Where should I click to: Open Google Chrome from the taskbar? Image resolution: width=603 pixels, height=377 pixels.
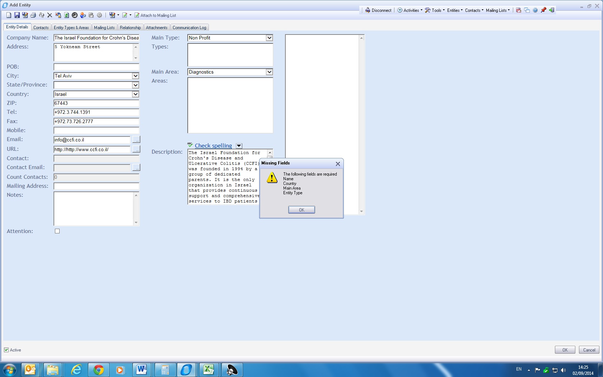click(x=98, y=369)
